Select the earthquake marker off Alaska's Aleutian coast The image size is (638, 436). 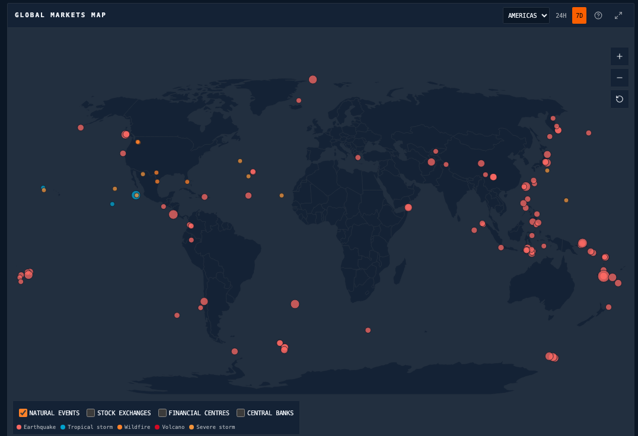[x=81, y=128]
